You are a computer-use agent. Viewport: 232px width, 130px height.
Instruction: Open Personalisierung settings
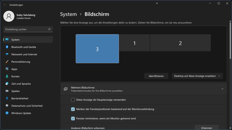click(x=28, y=62)
